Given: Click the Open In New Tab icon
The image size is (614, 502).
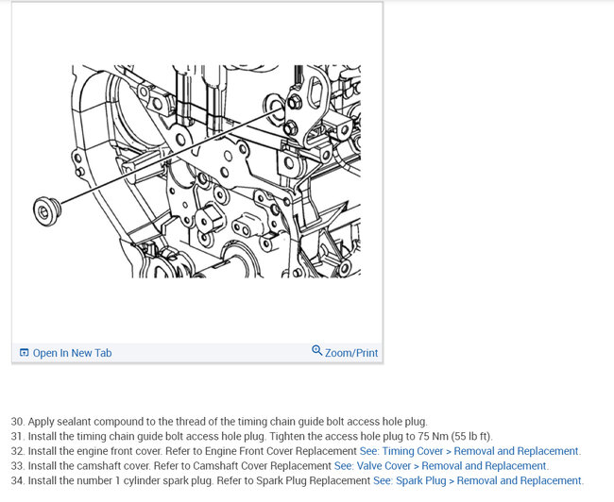Looking at the screenshot, I should pyautogui.click(x=24, y=353).
